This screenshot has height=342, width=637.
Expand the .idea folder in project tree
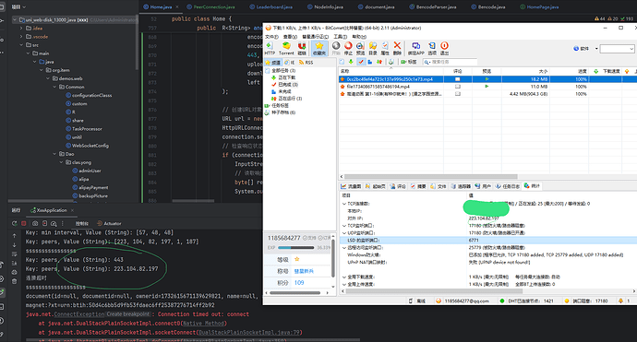pyautogui.click(x=21, y=29)
